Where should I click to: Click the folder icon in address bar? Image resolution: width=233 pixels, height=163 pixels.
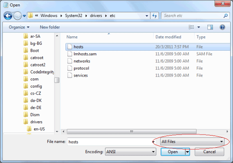click(31, 15)
